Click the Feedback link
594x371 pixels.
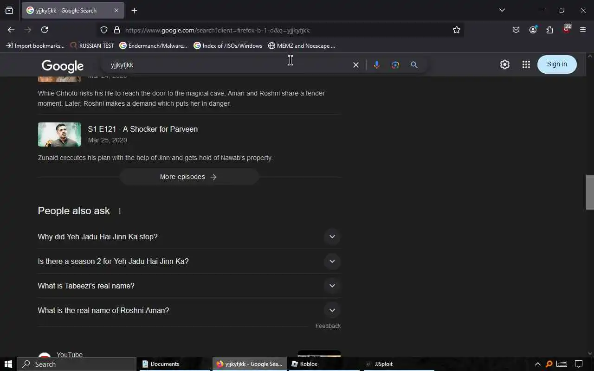tap(328, 326)
